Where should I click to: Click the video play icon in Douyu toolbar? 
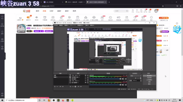coord(143,18)
